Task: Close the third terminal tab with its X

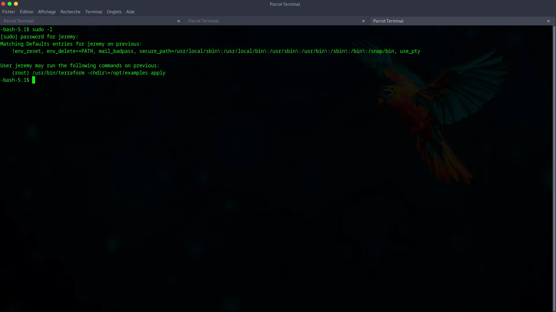Action: point(548,21)
